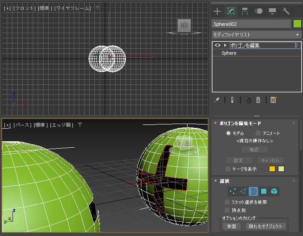Screen dimensions: 303x236
Task: Select the モデル radio button
Action: (228, 133)
